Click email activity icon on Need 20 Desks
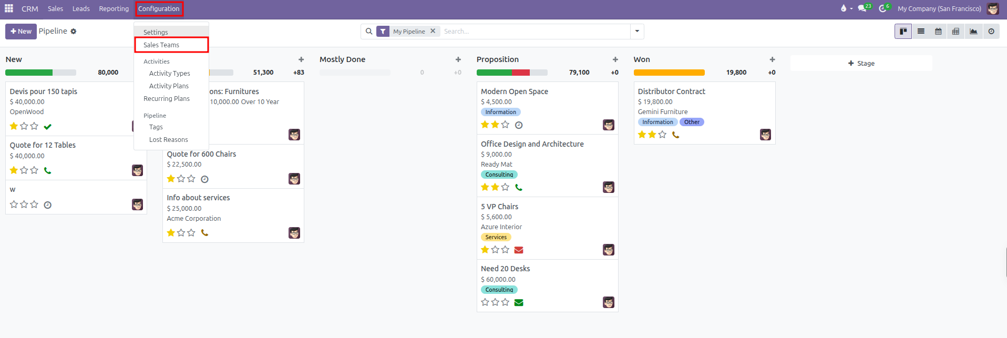This screenshot has width=1007, height=338. point(518,302)
